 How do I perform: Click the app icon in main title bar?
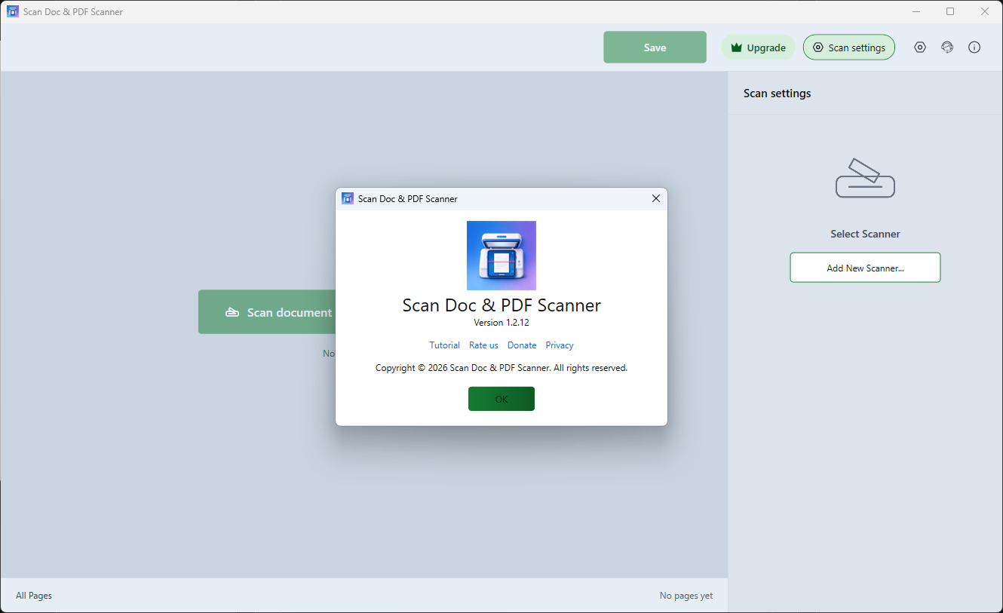coord(13,11)
